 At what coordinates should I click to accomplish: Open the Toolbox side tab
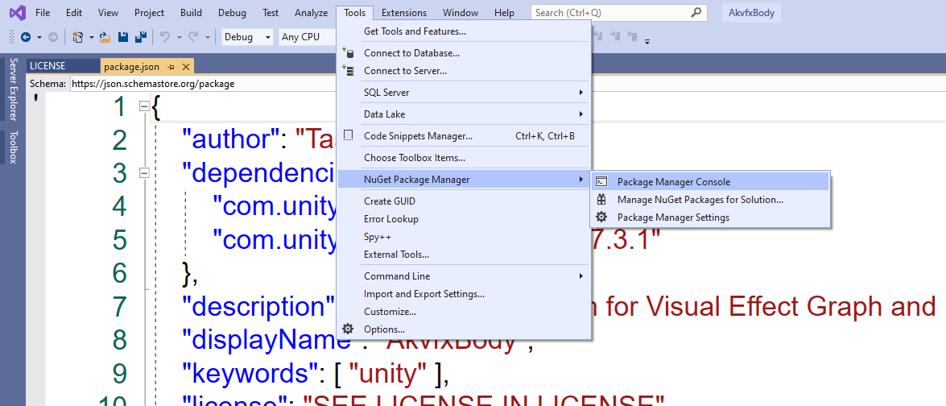14,147
